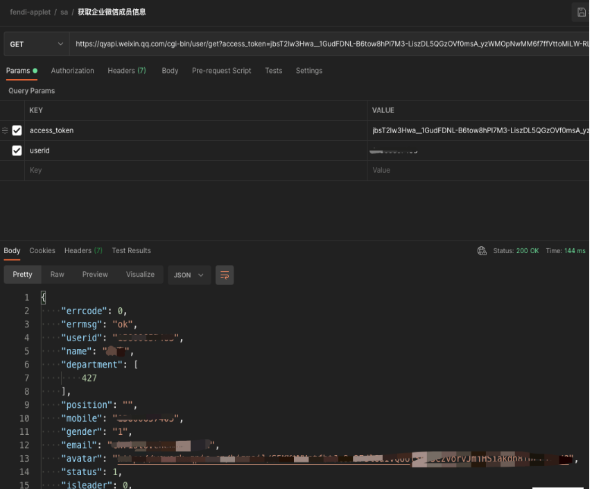Click the KEY column header
The image size is (592, 489).
pos(36,110)
